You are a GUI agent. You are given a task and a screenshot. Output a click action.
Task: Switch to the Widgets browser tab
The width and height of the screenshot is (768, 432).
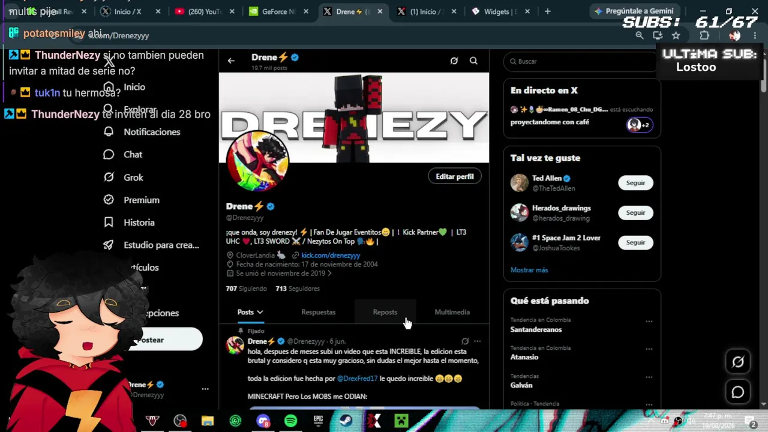[500, 11]
